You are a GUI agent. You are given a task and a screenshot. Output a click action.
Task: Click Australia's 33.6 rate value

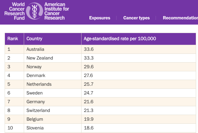[x=89, y=49]
